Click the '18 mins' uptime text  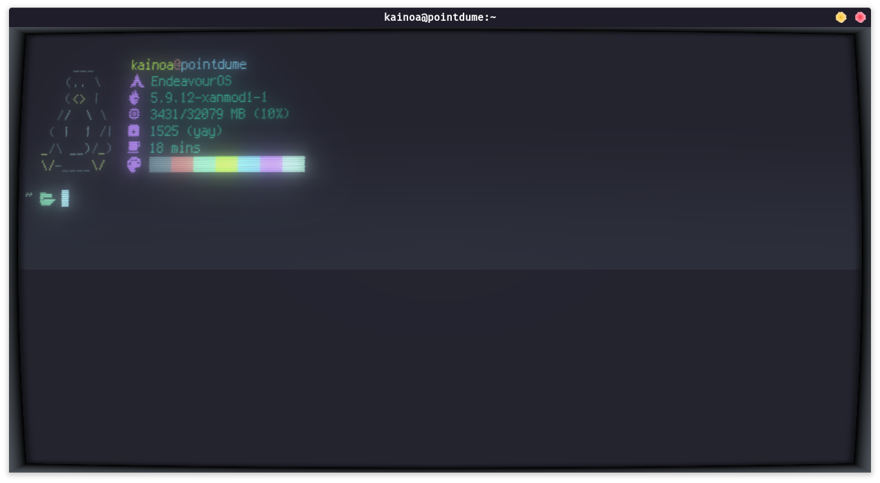[x=175, y=148]
